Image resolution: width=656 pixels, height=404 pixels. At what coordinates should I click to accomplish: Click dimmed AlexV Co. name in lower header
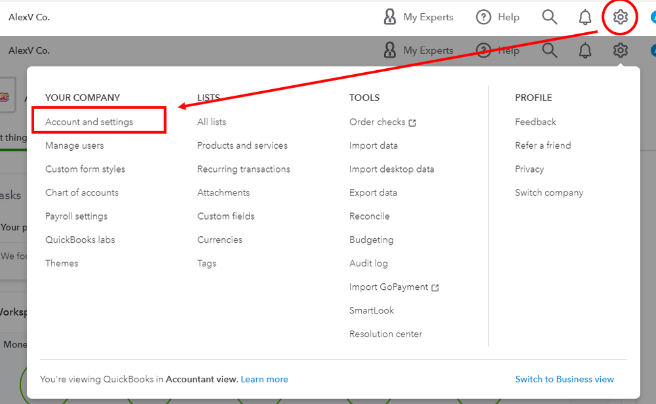[x=30, y=51]
